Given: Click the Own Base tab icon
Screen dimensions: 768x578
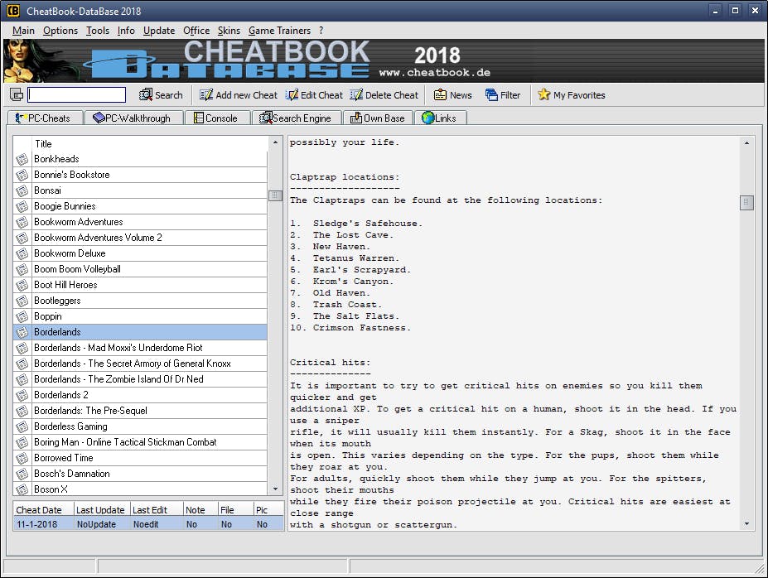Looking at the screenshot, I should click(356, 118).
